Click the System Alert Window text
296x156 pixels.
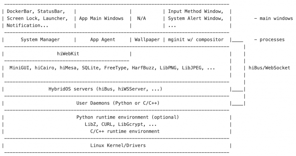[x=196, y=18]
